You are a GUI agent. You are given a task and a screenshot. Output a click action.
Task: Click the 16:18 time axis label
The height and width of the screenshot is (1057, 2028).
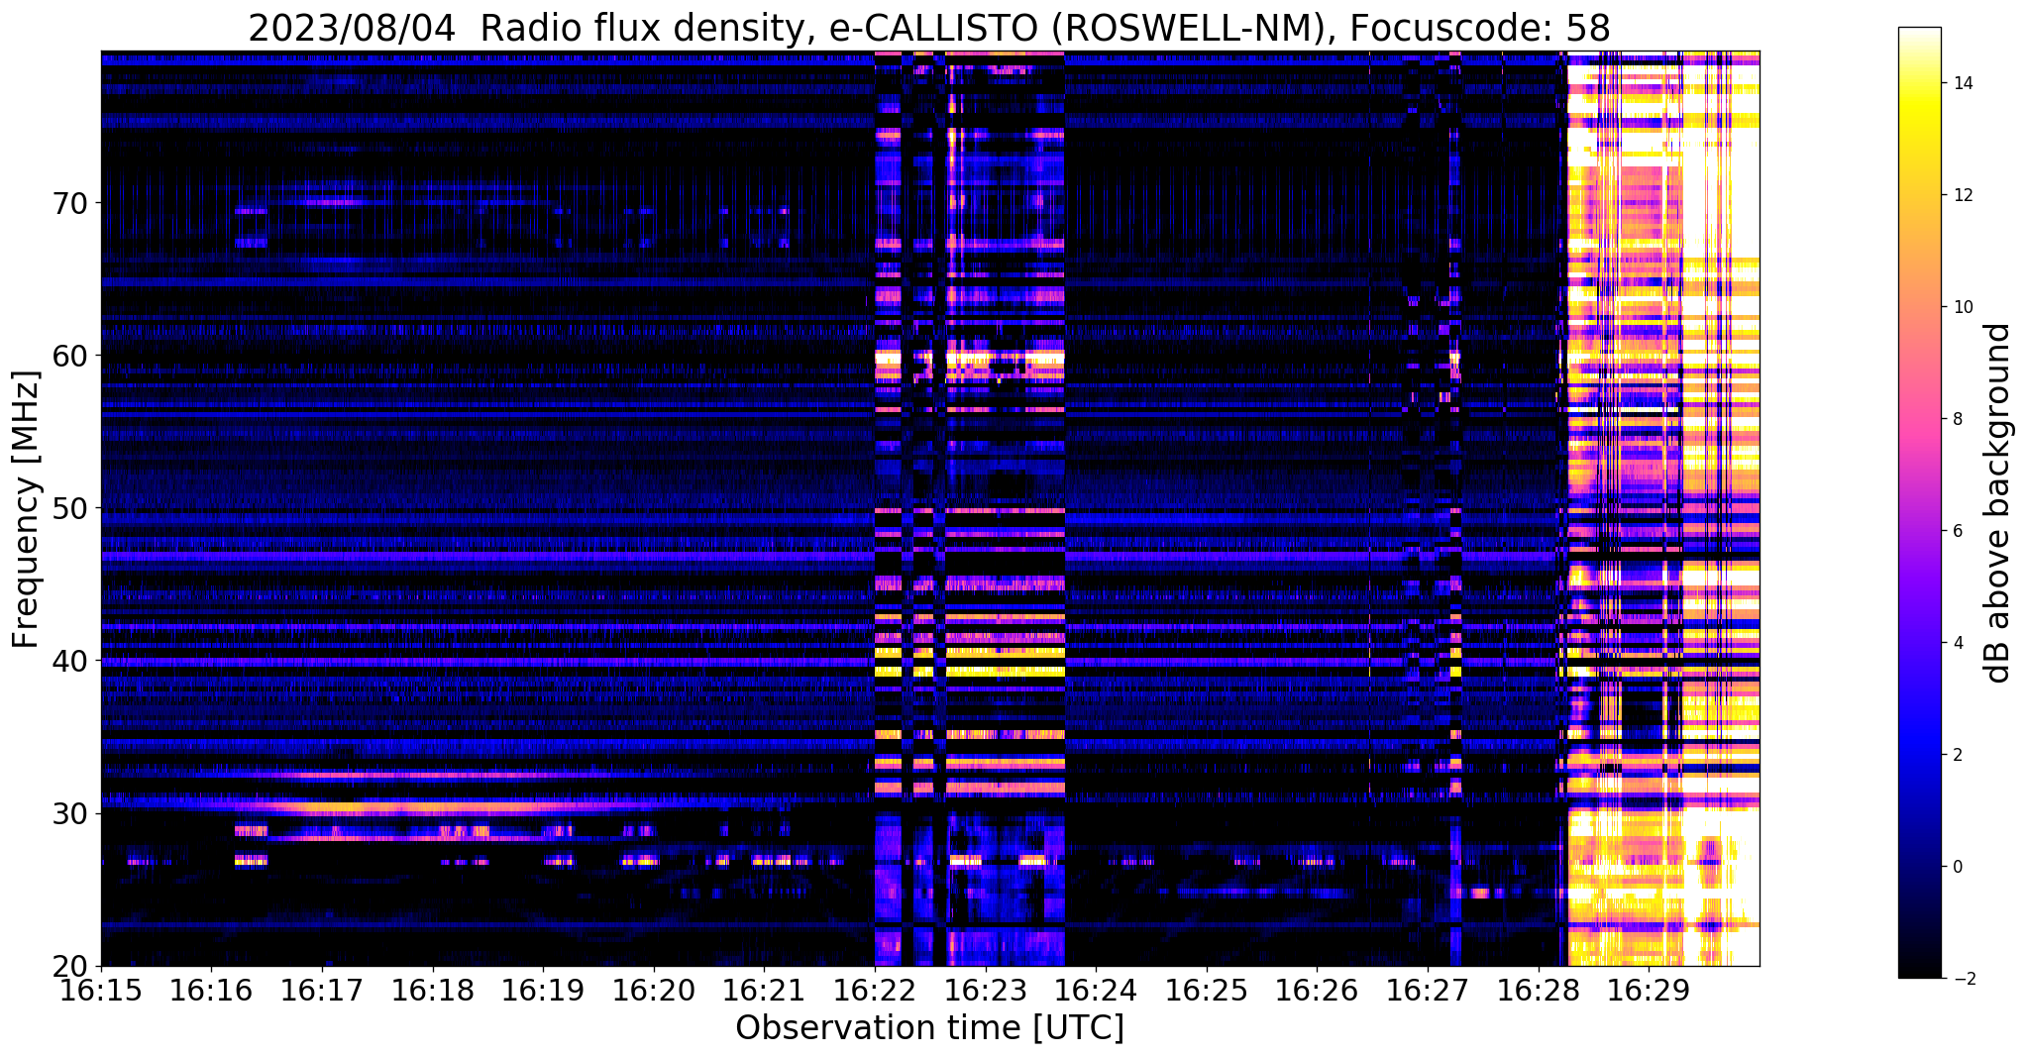[x=433, y=991]
